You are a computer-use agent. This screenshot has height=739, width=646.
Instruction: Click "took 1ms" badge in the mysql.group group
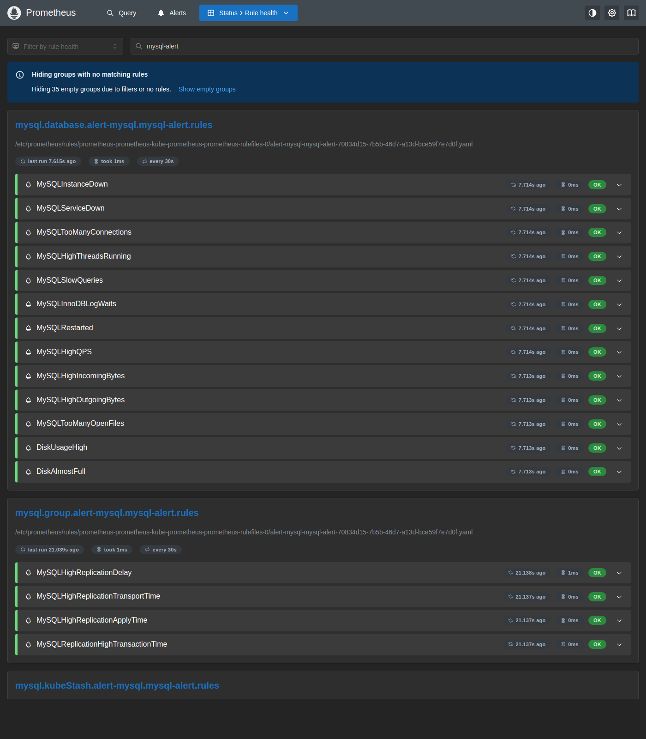112,550
